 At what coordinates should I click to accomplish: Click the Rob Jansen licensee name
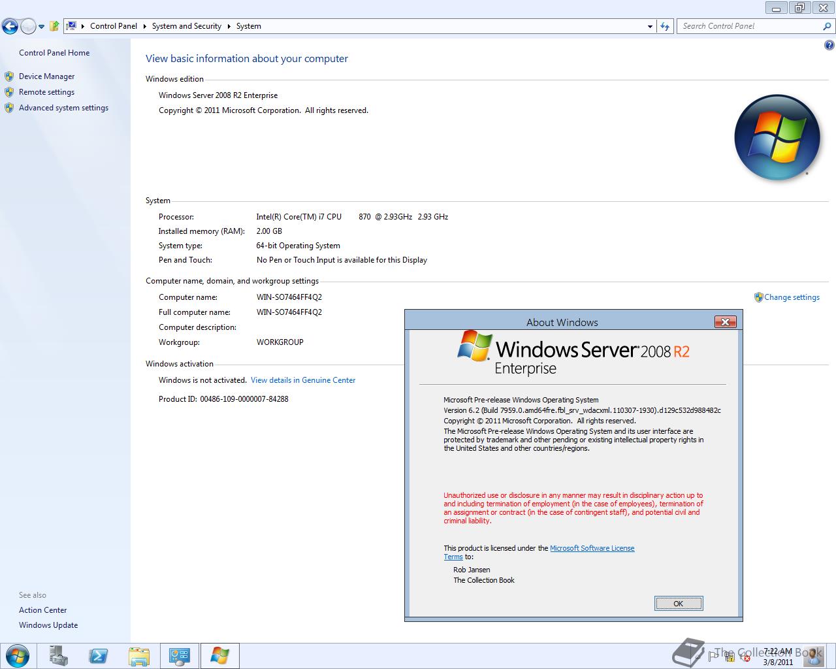tap(472, 570)
